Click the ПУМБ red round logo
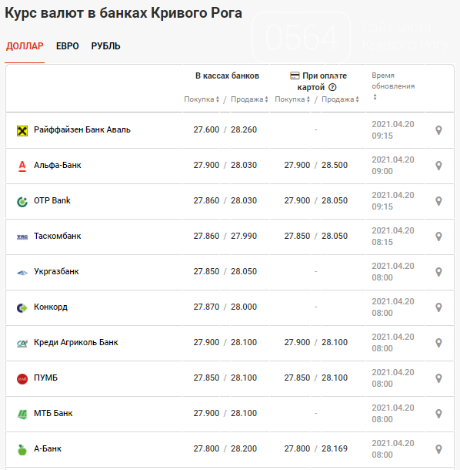The image size is (460, 470). [x=22, y=379]
